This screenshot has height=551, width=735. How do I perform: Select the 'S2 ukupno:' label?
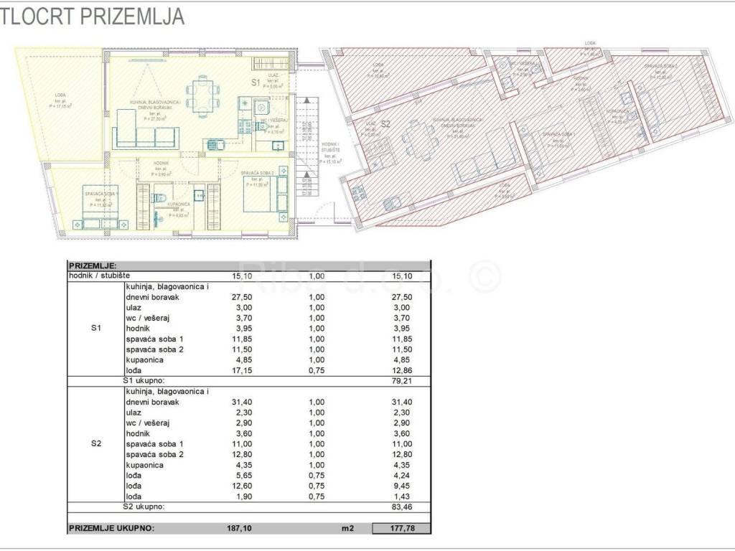pyautogui.click(x=144, y=507)
